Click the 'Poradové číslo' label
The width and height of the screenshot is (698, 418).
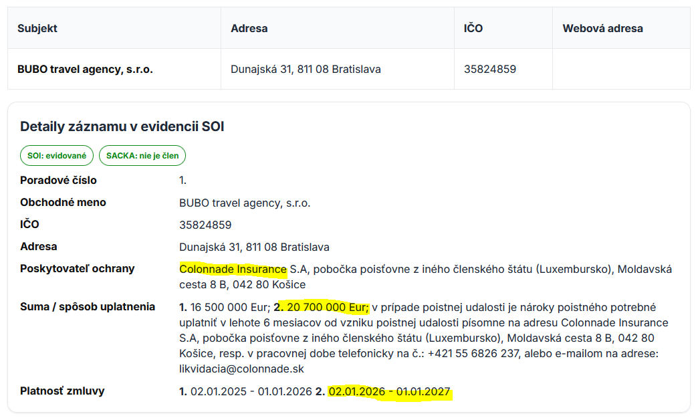[x=58, y=181]
